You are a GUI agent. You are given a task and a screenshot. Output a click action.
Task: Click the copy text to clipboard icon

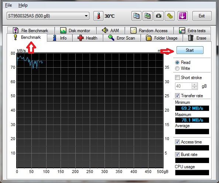[136, 16]
